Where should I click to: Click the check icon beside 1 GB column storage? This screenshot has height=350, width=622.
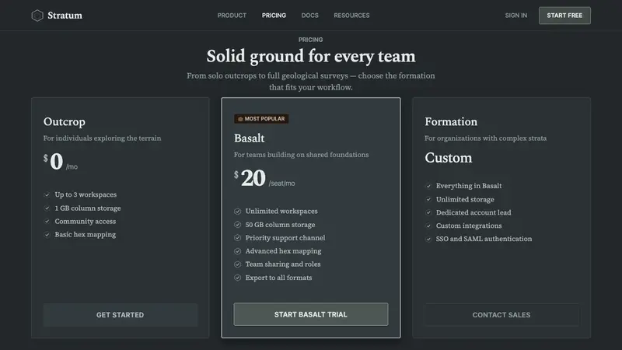click(x=47, y=208)
